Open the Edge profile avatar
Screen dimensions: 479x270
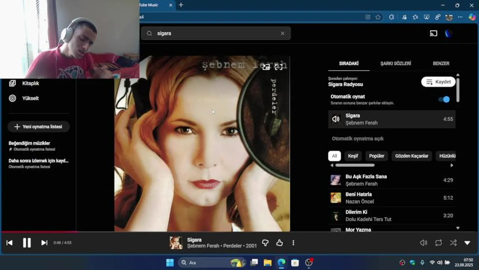pyautogui.click(x=449, y=17)
